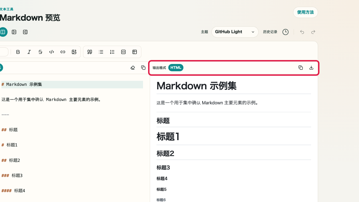Click the '标题5' heading in preview

pyautogui.click(x=162, y=189)
